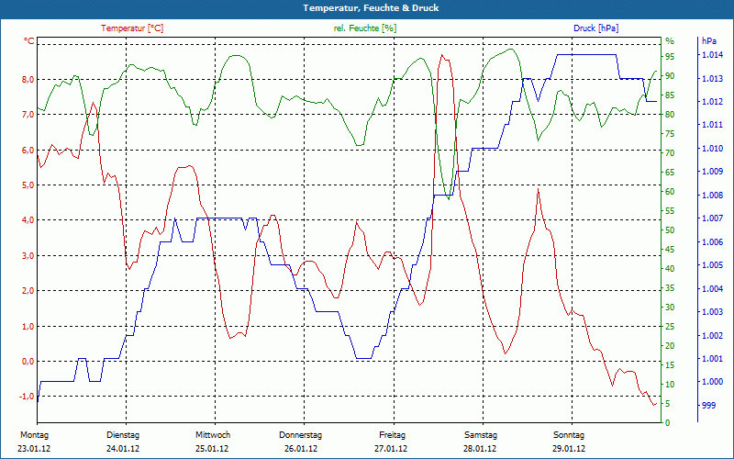Click the '10' humidity axis value

[x=670, y=384]
